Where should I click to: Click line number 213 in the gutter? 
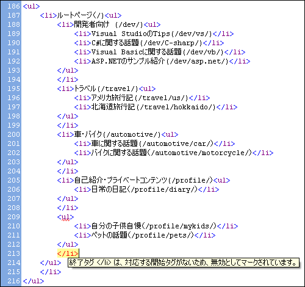13,253
